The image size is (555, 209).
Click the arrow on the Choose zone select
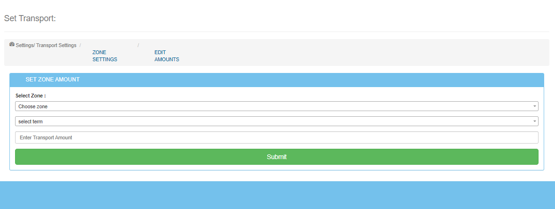click(x=534, y=106)
